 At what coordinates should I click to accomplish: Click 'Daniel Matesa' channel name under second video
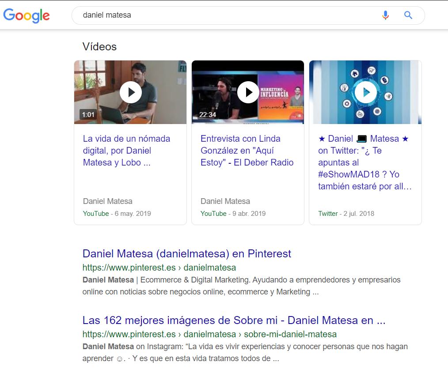coord(225,201)
